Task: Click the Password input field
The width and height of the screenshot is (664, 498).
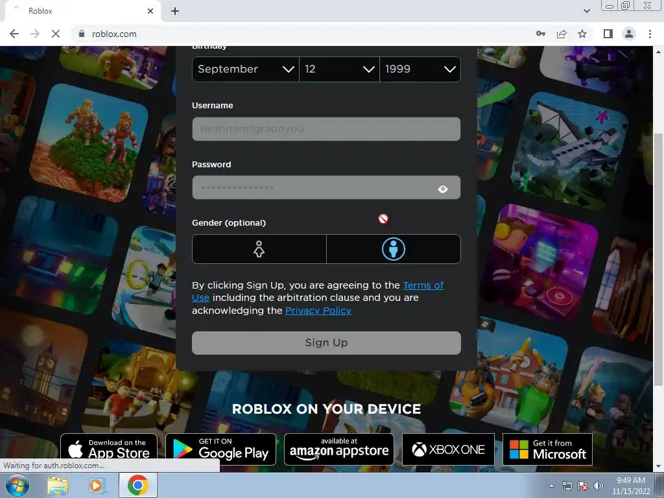Action: pos(326,187)
